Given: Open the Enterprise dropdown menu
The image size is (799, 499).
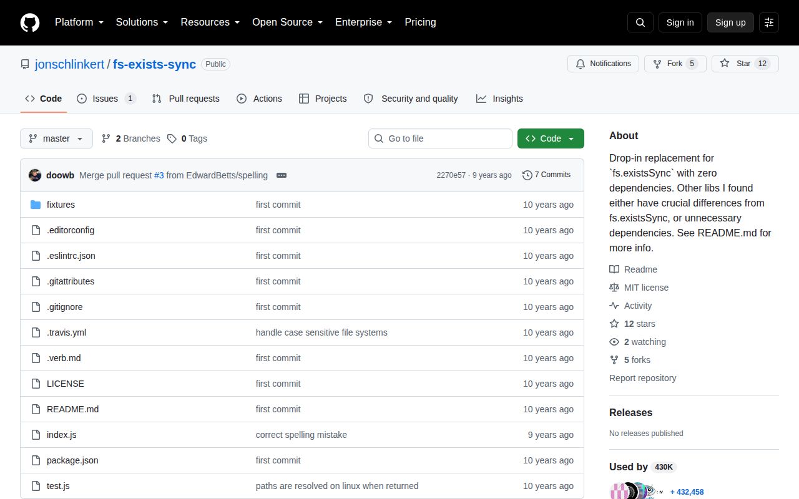Looking at the screenshot, I should 363,22.
